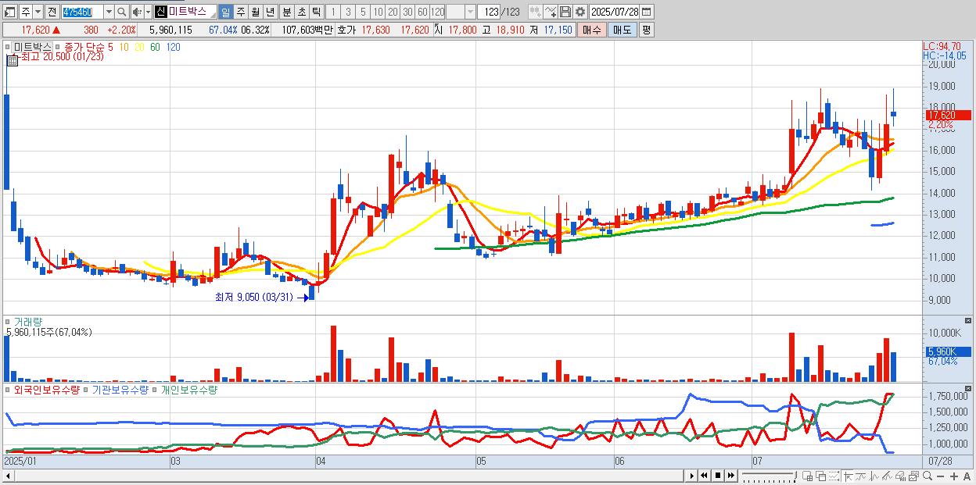Select the 틱 tick period tab
This screenshot has height=485, width=976.
click(x=316, y=12)
